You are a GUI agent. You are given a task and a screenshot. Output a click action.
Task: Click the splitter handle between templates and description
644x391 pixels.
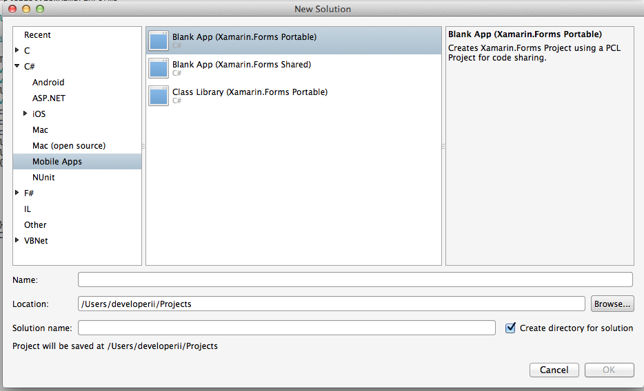(x=443, y=146)
